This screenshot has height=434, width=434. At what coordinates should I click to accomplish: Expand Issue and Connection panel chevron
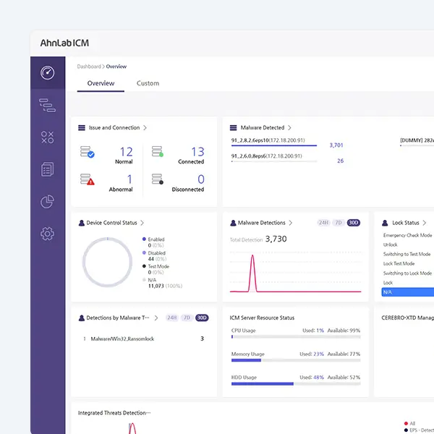coord(145,128)
